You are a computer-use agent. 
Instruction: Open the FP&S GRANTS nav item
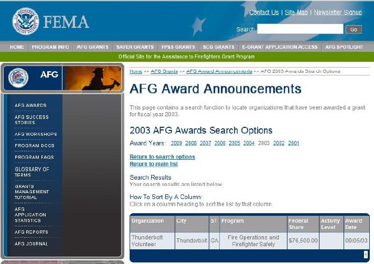click(x=178, y=47)
